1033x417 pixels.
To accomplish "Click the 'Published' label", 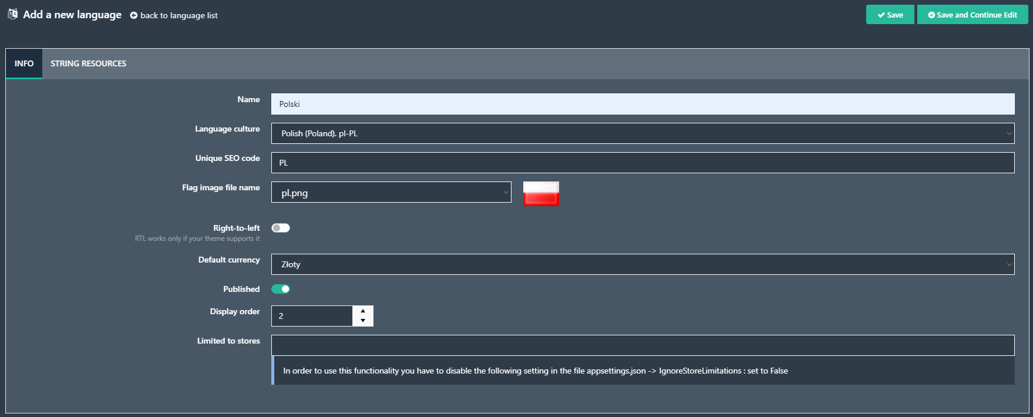I will (241, 289).
